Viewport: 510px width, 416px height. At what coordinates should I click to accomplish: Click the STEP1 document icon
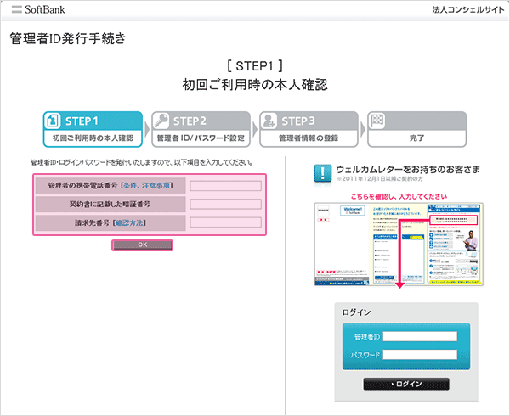[x=54, y=120]
